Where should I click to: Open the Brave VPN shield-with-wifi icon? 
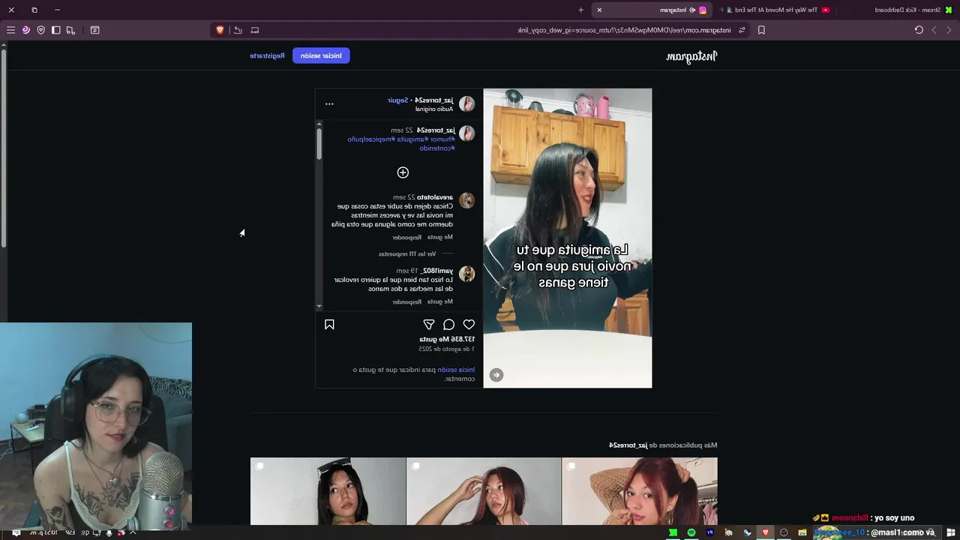click(41, 30)
